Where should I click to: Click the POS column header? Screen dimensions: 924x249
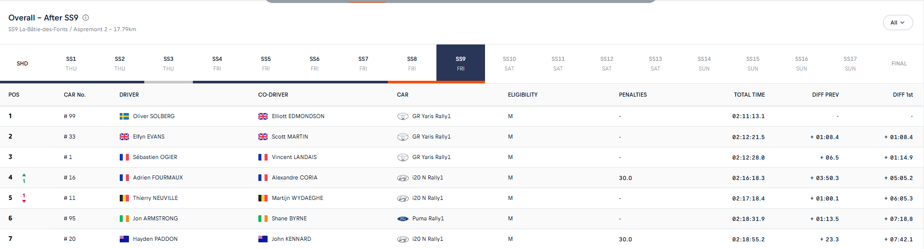click(x=14, y=95)
